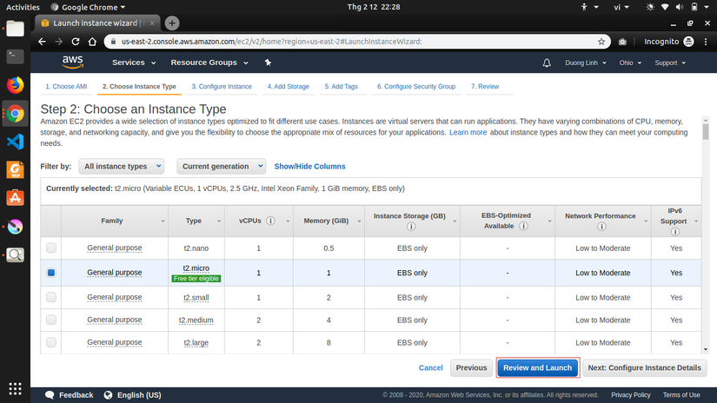Viewport: 717px width, 403px height.
Task: Open the notifications bell icon
Action: (x=547, y=63)
